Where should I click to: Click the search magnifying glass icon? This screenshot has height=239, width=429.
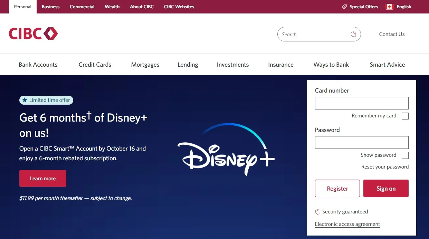353,34
